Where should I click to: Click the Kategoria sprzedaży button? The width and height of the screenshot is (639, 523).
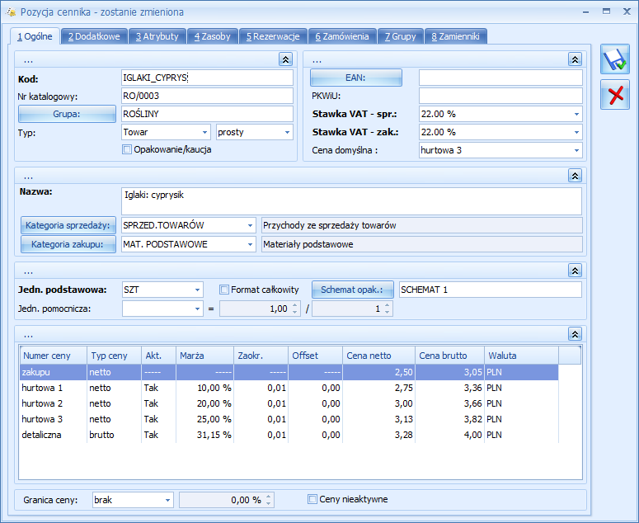pyautogui.click(x=68, y=225)
